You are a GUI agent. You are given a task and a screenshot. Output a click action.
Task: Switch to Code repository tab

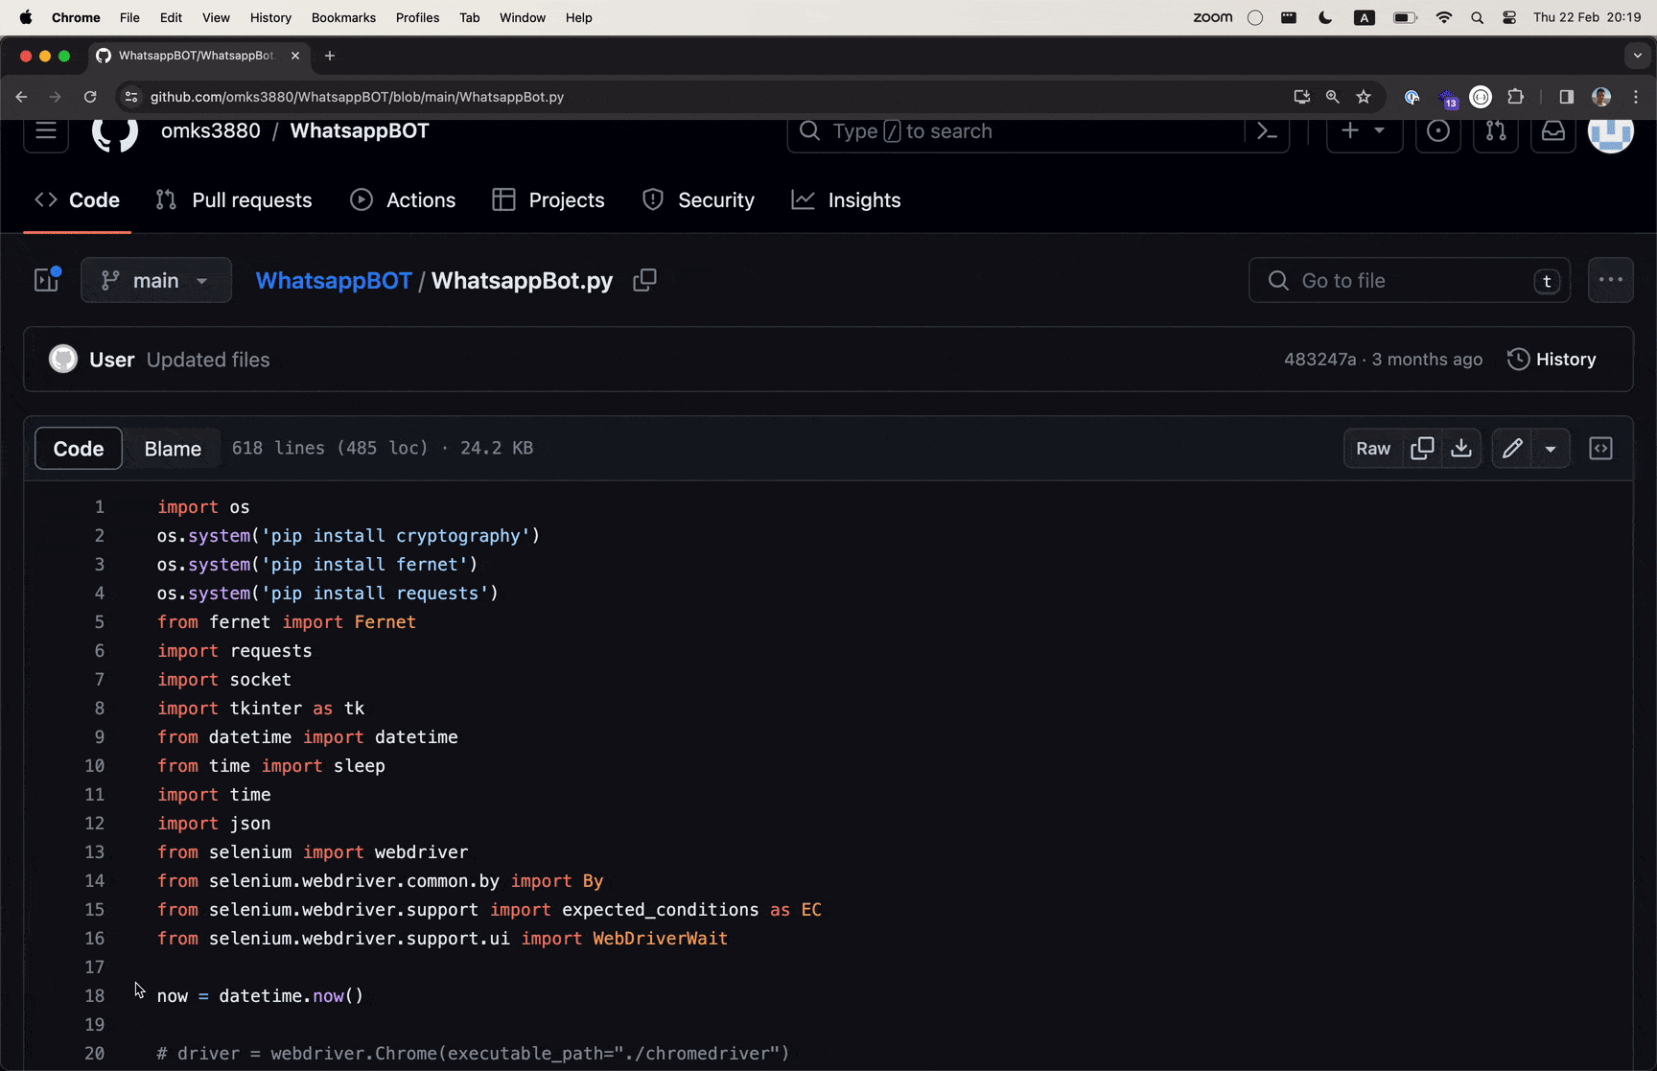point(78,200)
